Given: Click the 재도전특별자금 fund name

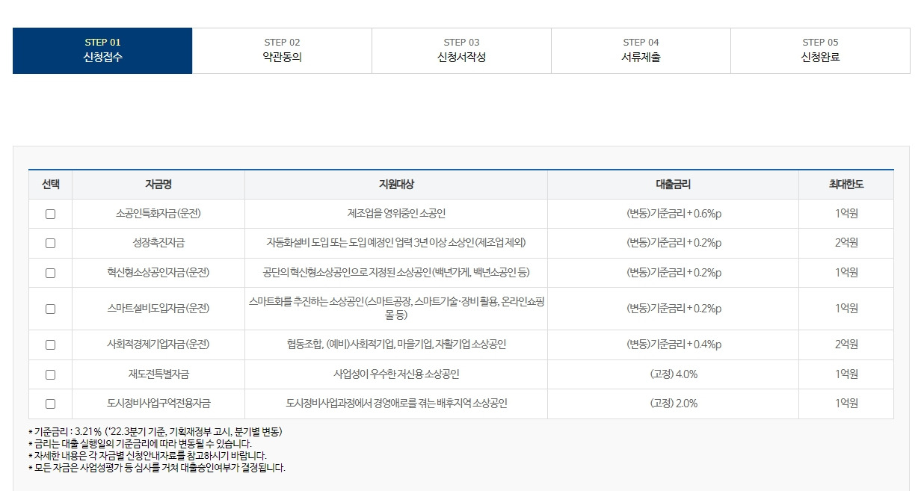Looking at the screenshot, I should pyautogui.click(x=158, y=374).
